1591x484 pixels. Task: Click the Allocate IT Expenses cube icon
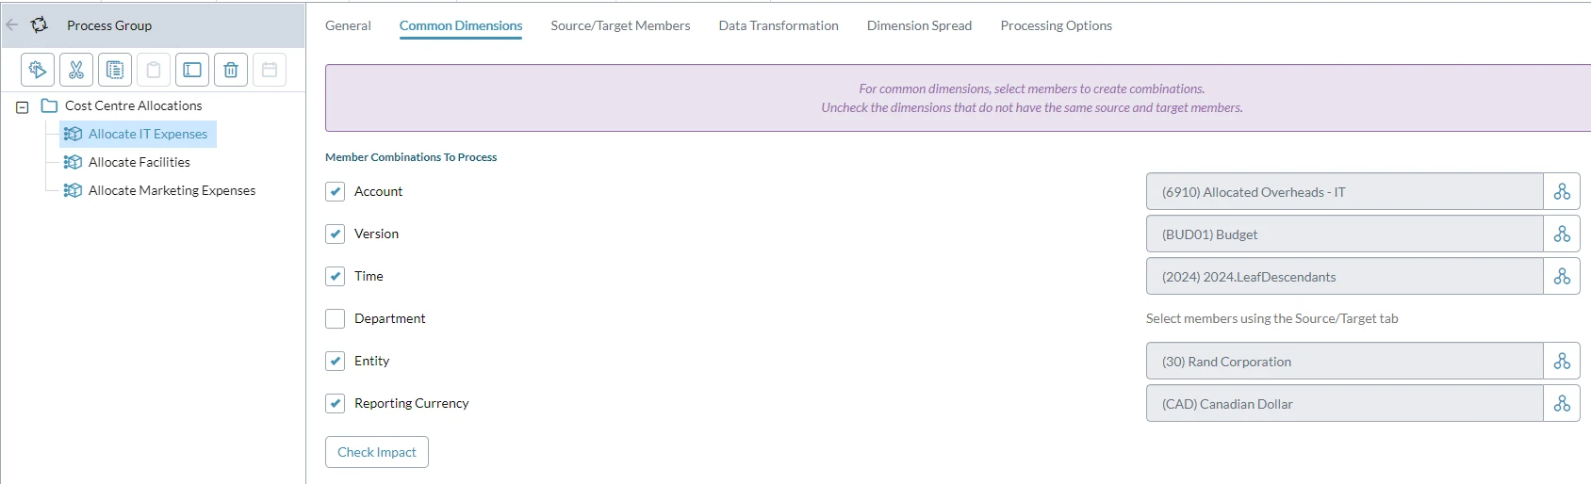pos(73,134)
